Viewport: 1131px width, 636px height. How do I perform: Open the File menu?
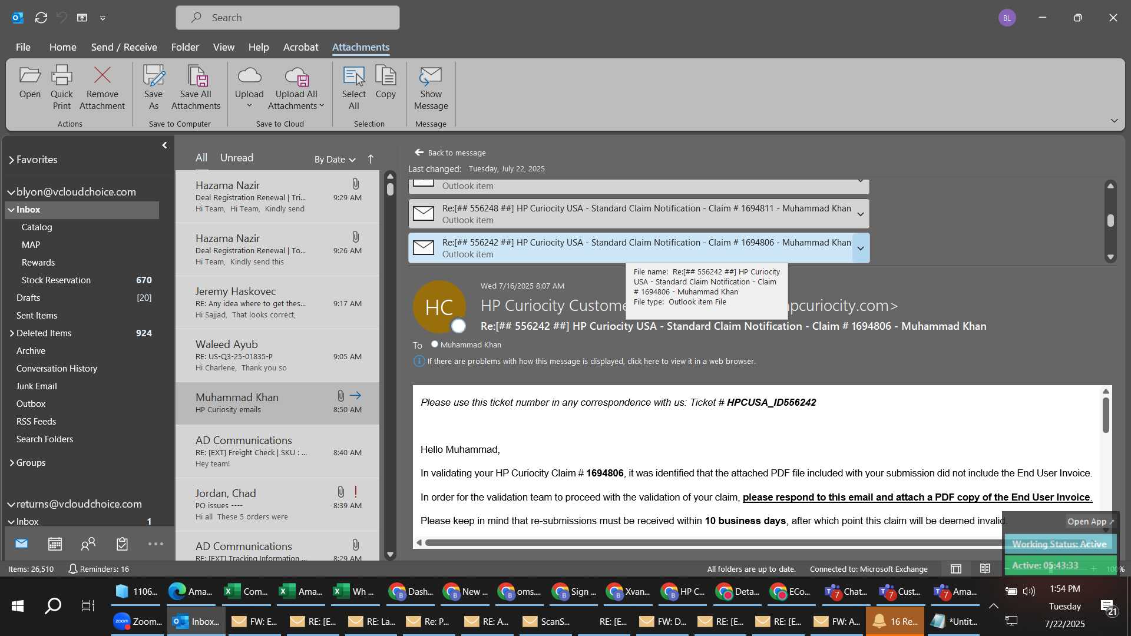23,47
